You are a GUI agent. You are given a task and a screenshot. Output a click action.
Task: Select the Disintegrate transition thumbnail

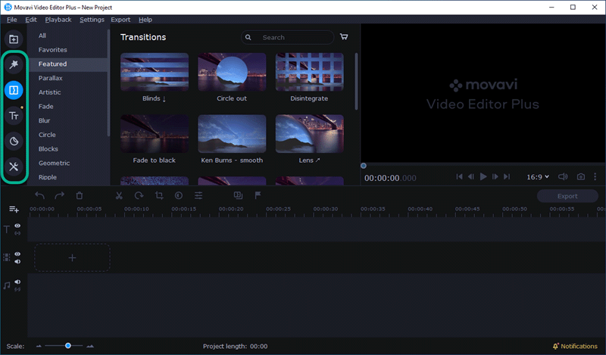[309, 72]
